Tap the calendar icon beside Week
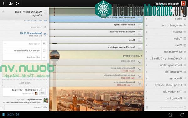 pyautogui.click(x=185, y=45)
